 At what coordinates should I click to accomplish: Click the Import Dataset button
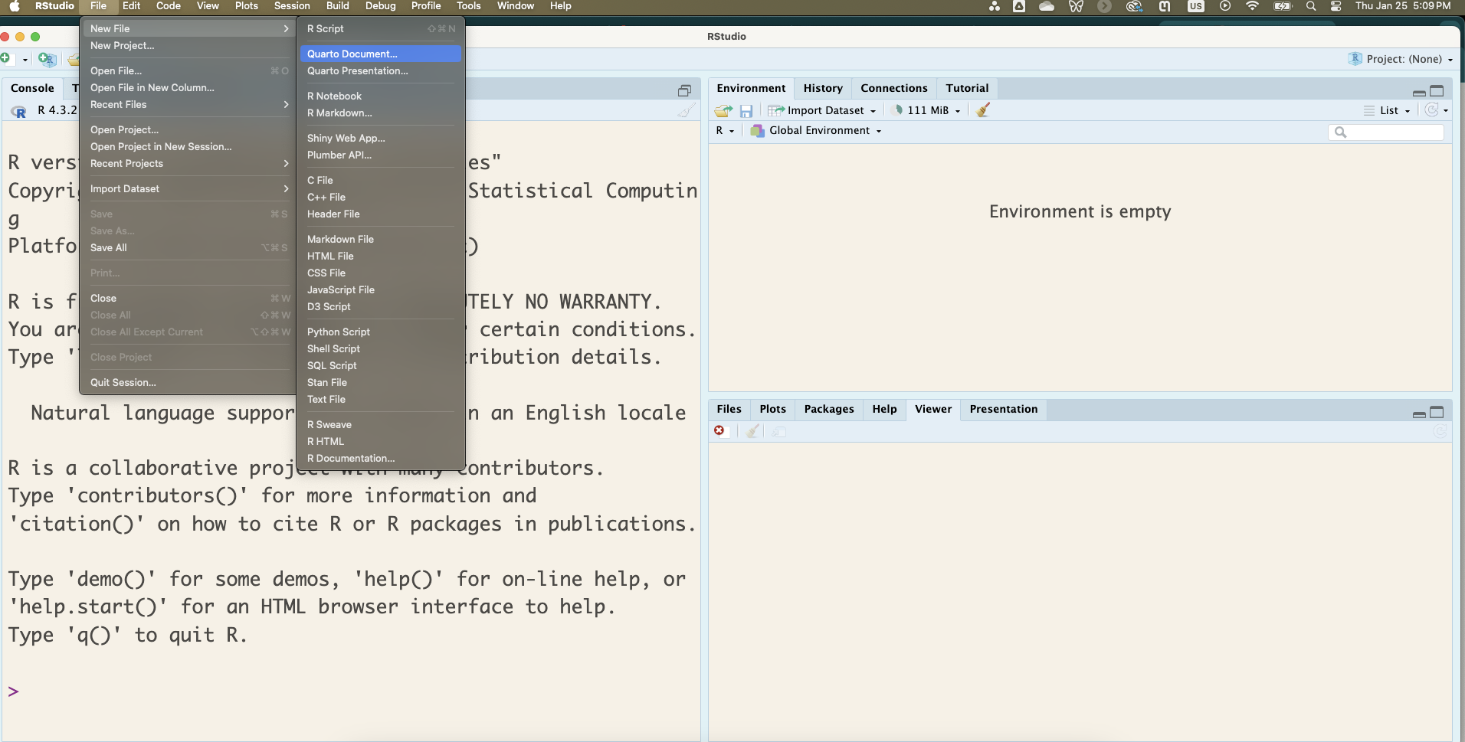tap(822, 110)
